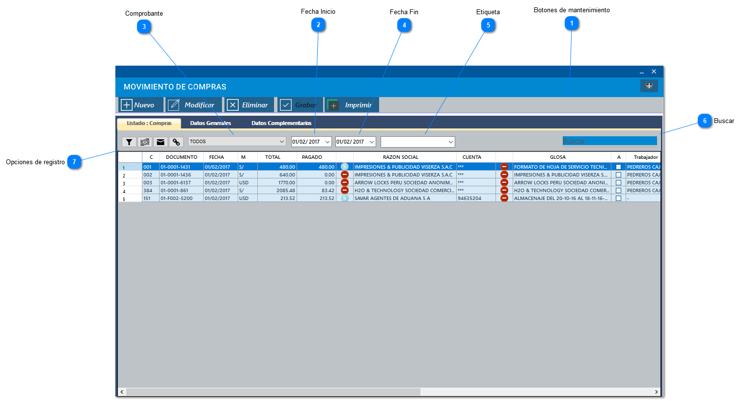Switch to Datos Complementarios tab

281,124
